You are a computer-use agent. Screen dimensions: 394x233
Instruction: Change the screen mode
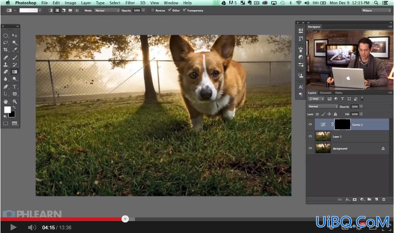coord(15,123)
